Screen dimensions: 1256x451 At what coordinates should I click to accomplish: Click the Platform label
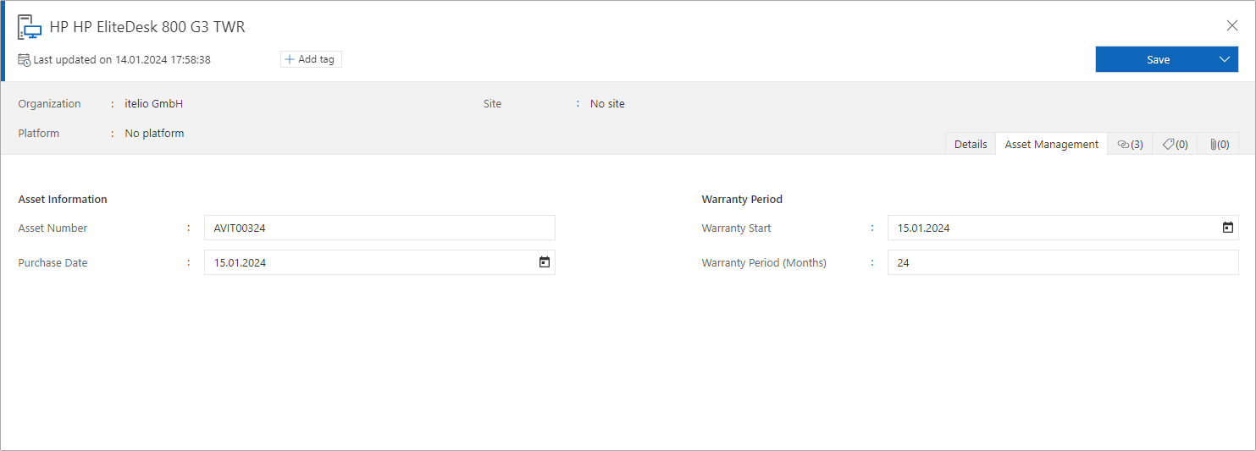[x=39, y=134]
